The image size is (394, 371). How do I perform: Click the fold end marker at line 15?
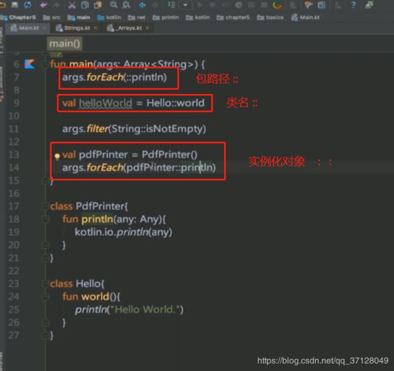click(45, 180)
